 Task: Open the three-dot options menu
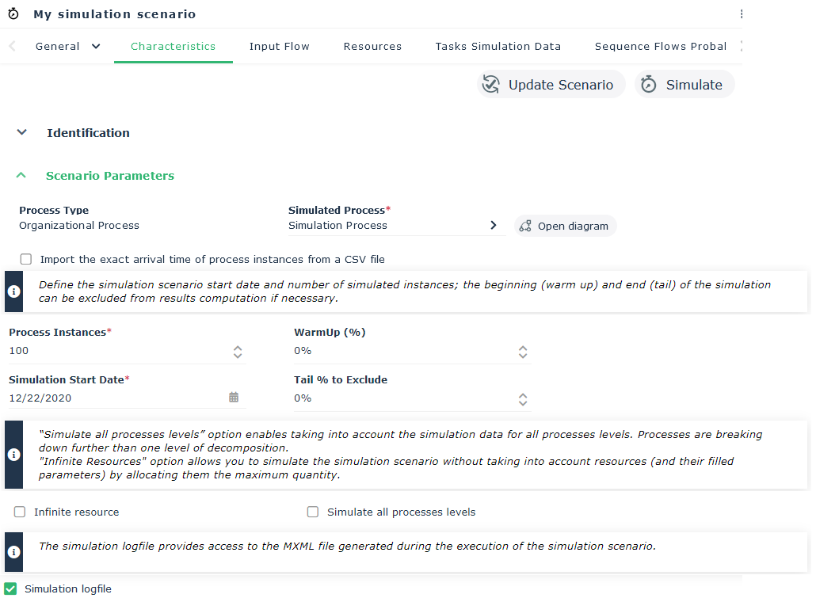(742, 14)
